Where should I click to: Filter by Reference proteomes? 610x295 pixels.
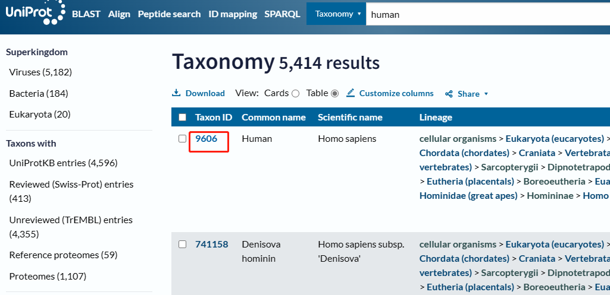(64, 255)
